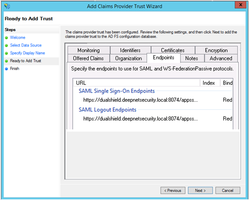The height and width of the screenshot is (200, 249).
Task: Go to the Welcome step
Action: click(17, 38)
